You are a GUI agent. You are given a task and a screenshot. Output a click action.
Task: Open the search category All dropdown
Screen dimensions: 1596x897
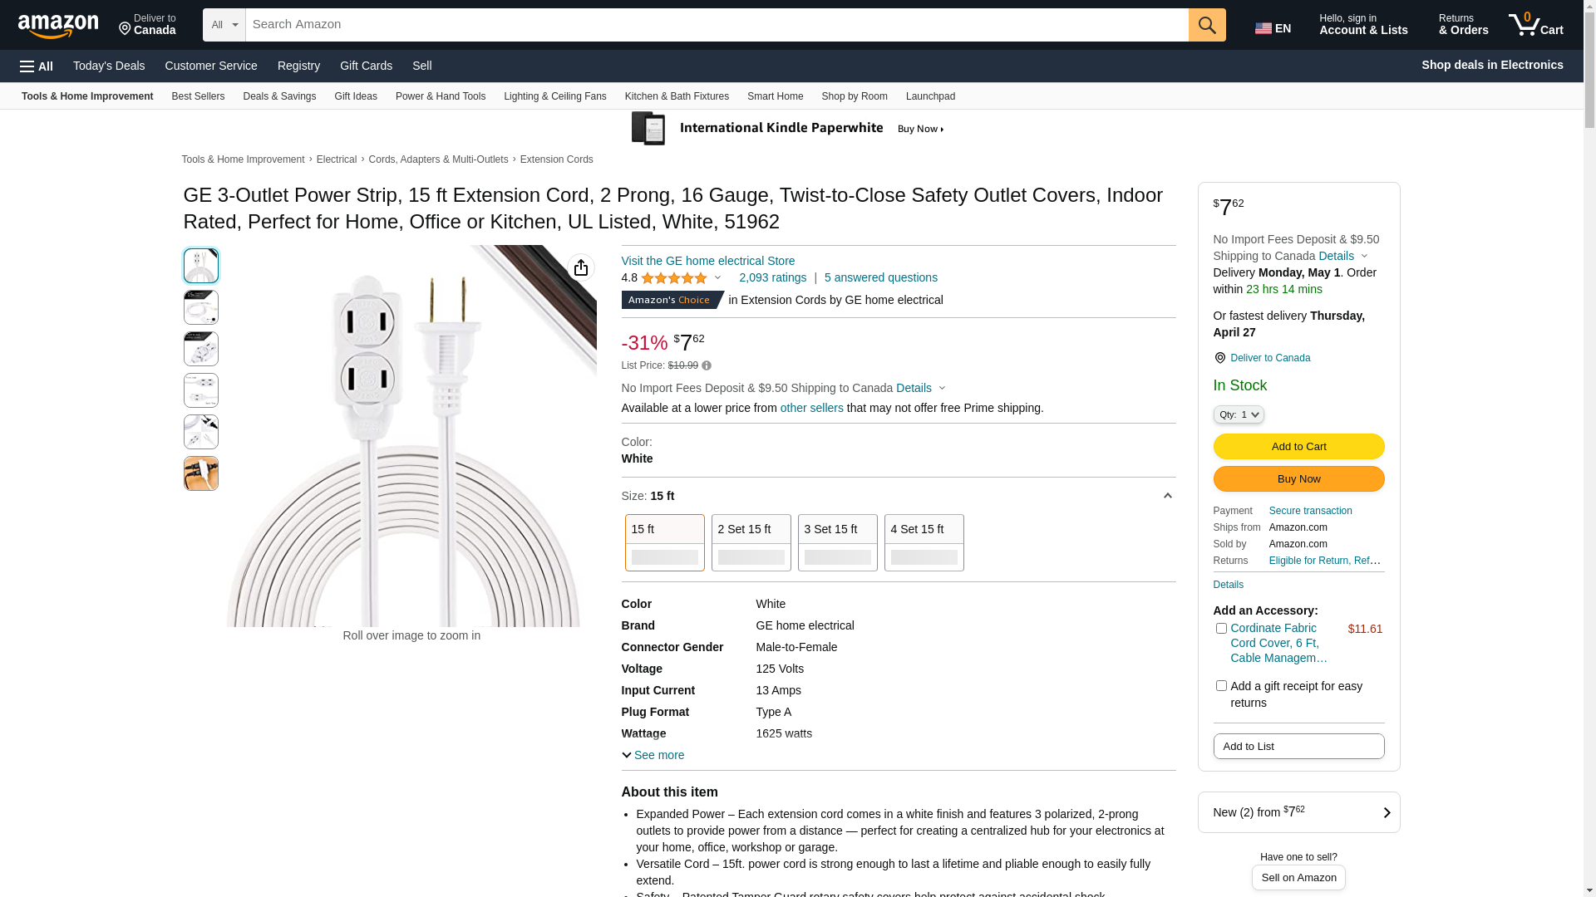[x=224, y=25]
